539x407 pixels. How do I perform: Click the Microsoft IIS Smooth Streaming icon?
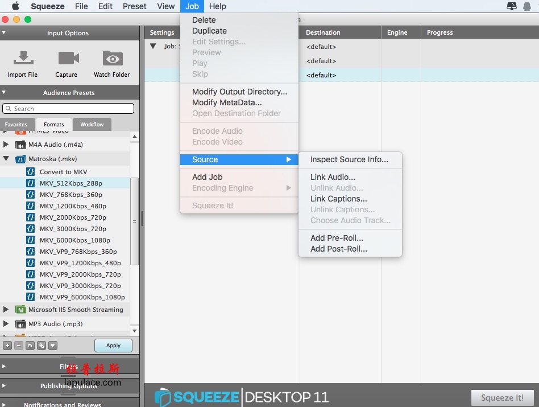20,310
